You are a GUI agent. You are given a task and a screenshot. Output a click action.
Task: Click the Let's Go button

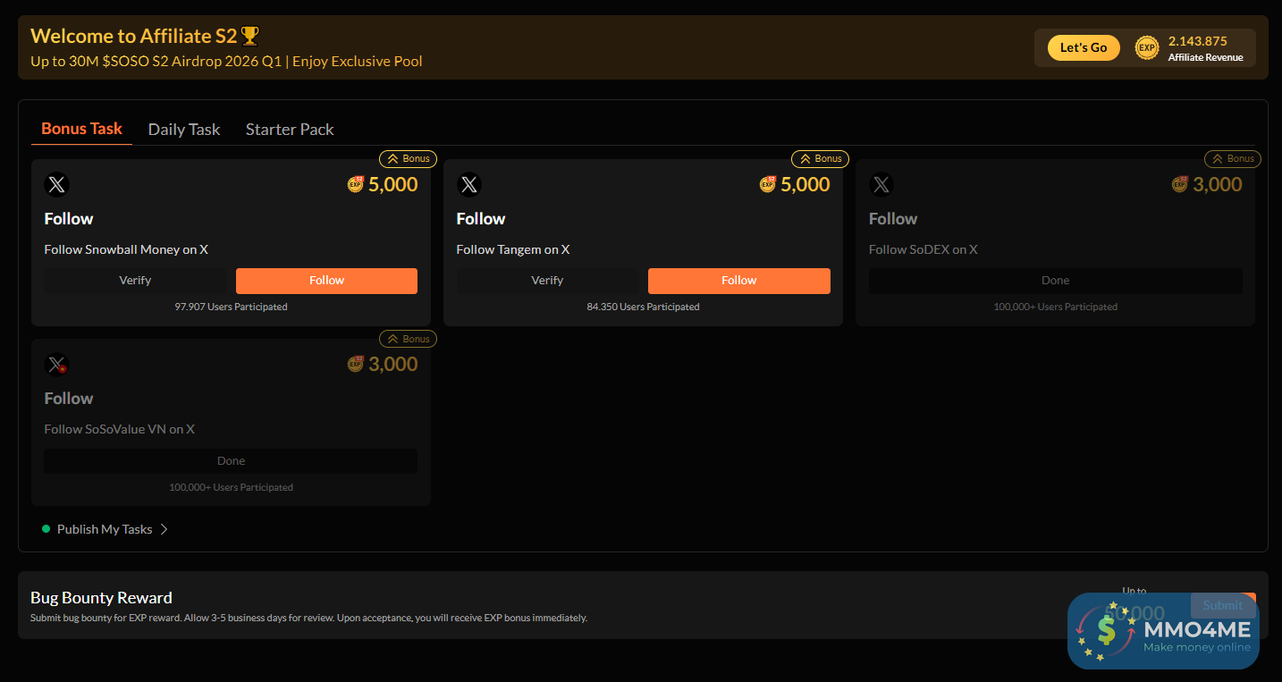(x=1084, y=48)
